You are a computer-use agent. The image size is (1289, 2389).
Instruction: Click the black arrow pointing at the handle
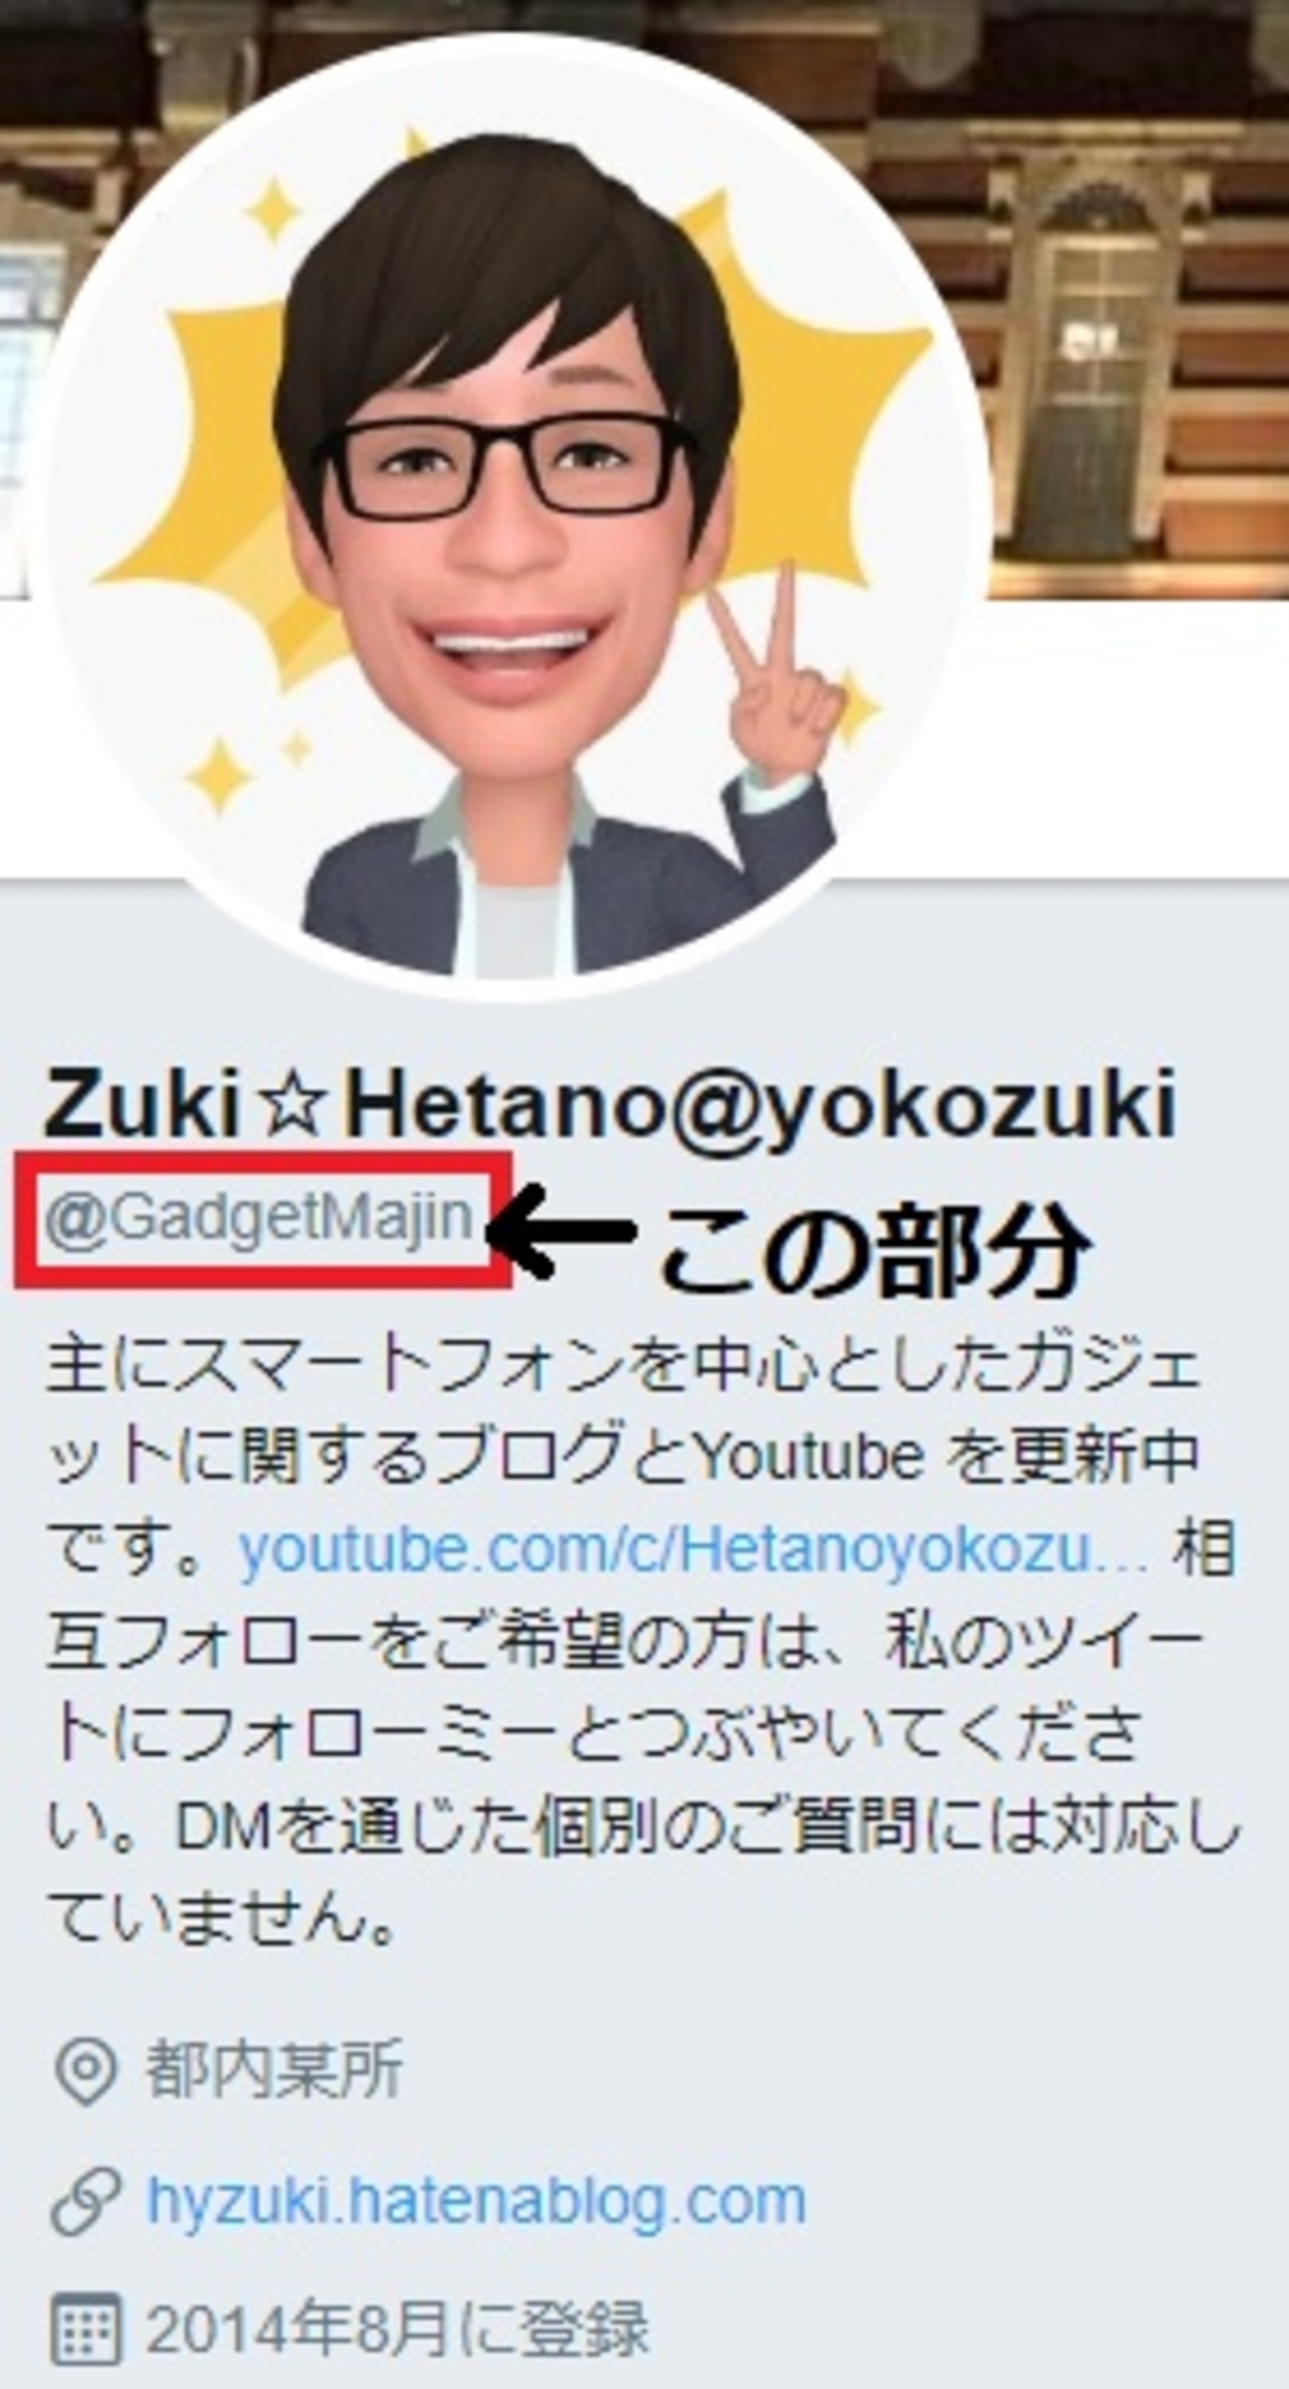coord(560,1230)
